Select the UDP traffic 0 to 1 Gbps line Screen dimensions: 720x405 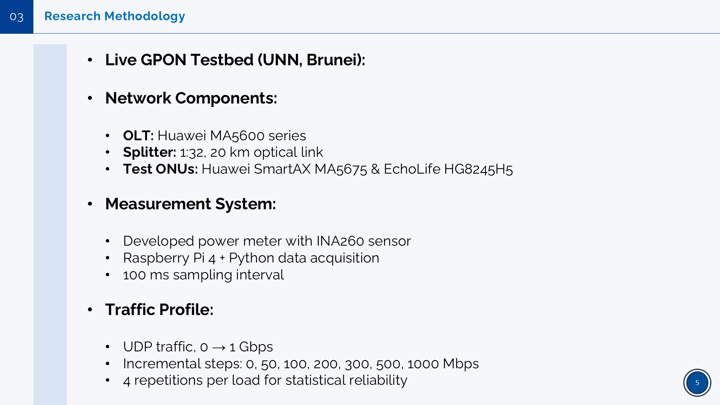[x=198, y=347]
